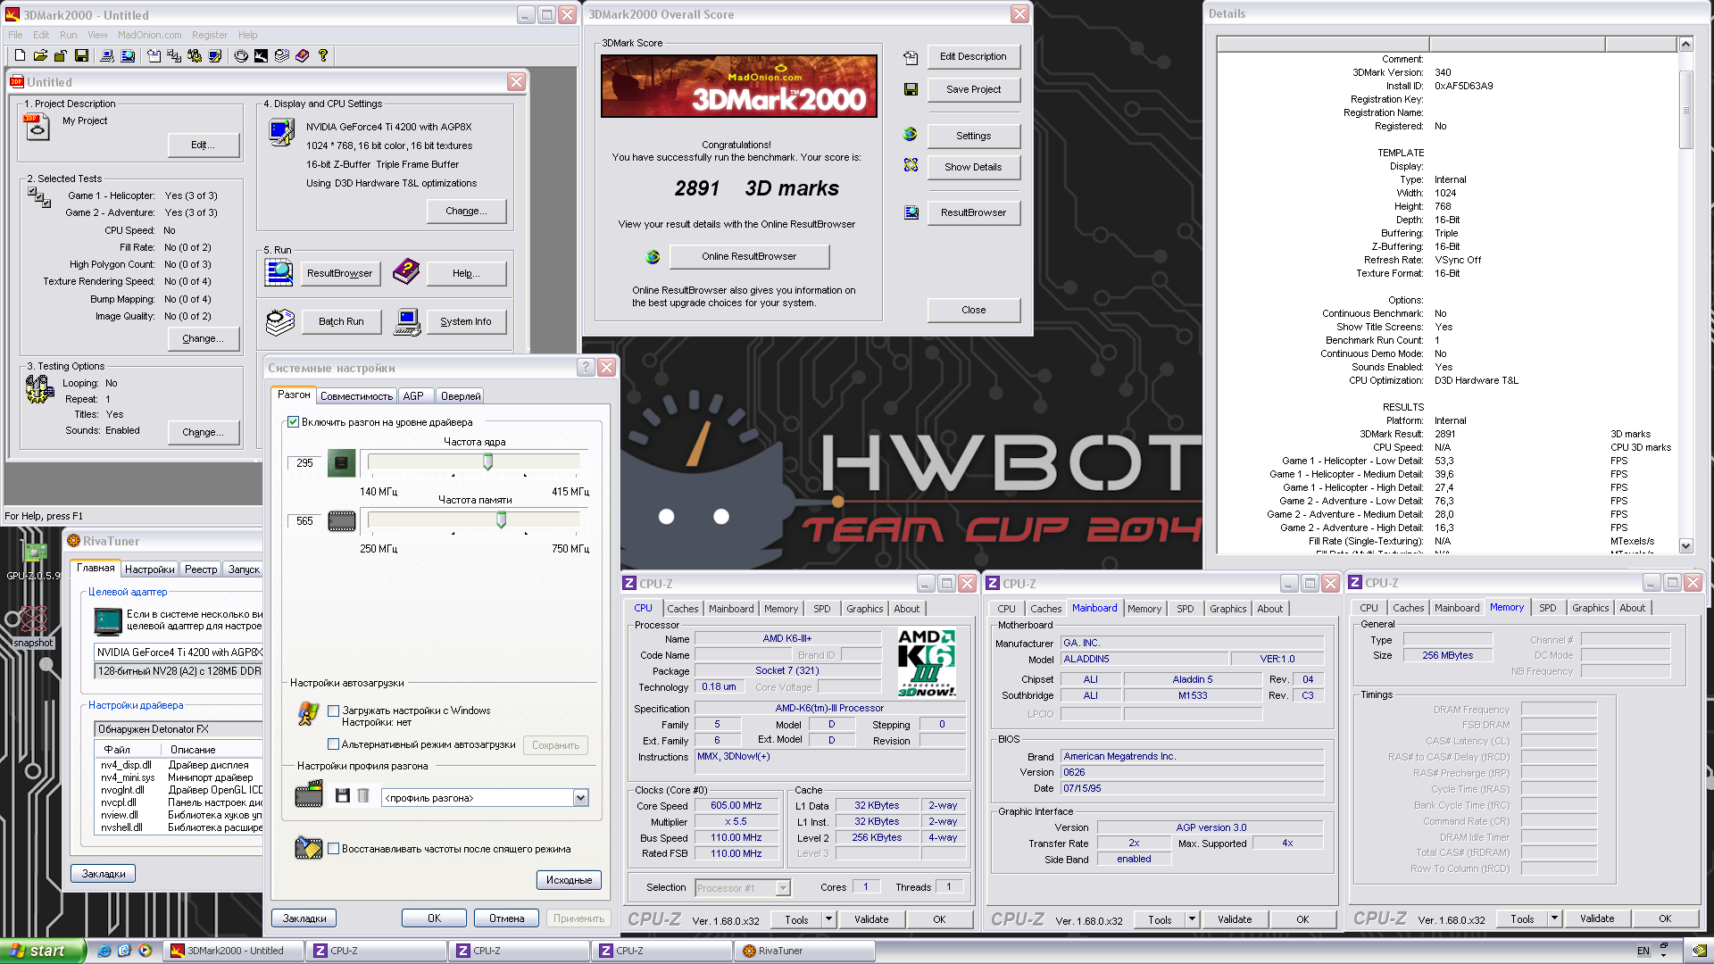This screenshot has width=1714, height=964.
Task: Click Закладки button in RivaTuner window
Action: point(104,874)
